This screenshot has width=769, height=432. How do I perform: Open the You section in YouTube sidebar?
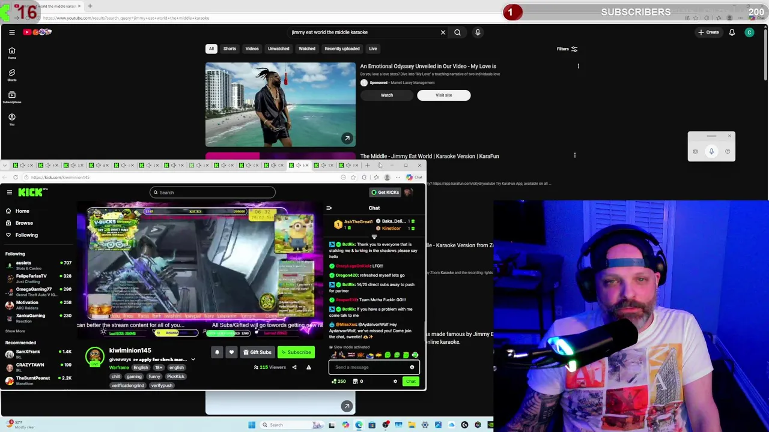tap(11, 119)
